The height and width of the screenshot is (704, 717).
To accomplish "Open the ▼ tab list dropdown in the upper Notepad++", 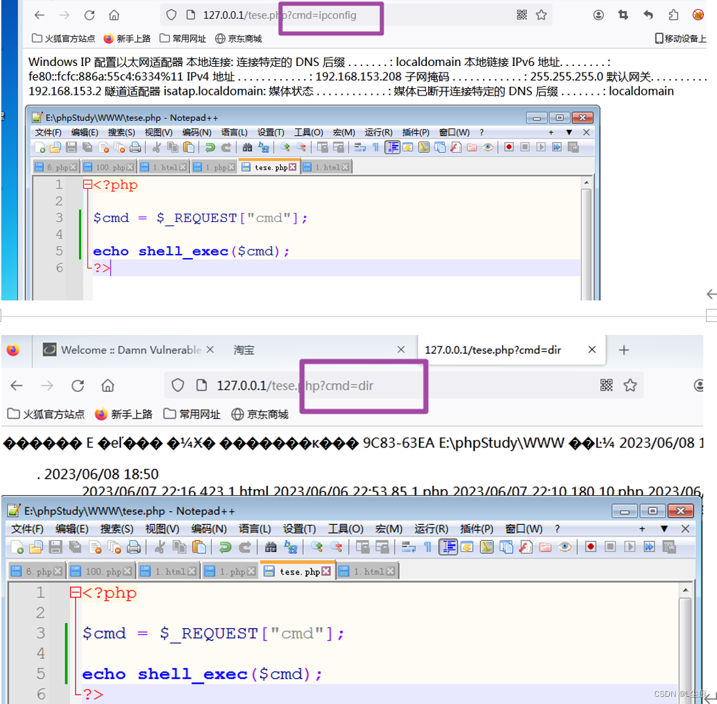I will point(569,133).
